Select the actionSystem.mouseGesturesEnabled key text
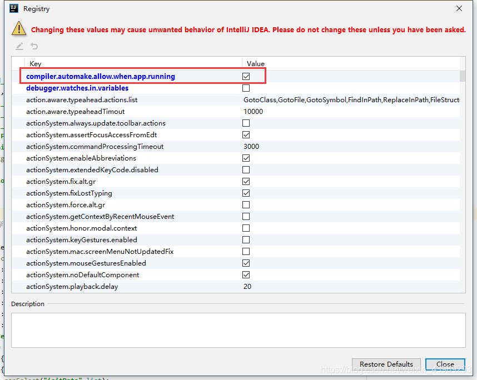This screenshot has height=380, width=477. tap(86, 263)
